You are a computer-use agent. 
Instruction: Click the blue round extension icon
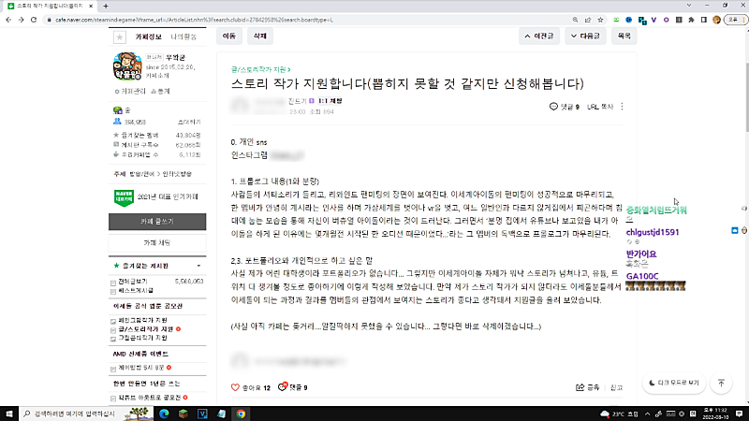coord(628,20)
